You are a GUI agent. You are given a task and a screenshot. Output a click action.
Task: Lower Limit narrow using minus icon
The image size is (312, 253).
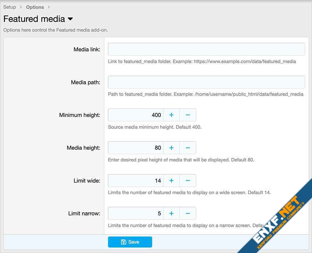click(x=188, y=214)
